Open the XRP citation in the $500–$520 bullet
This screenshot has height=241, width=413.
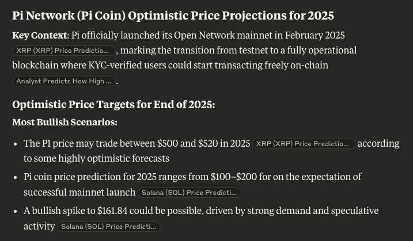[x=304, y=144]
